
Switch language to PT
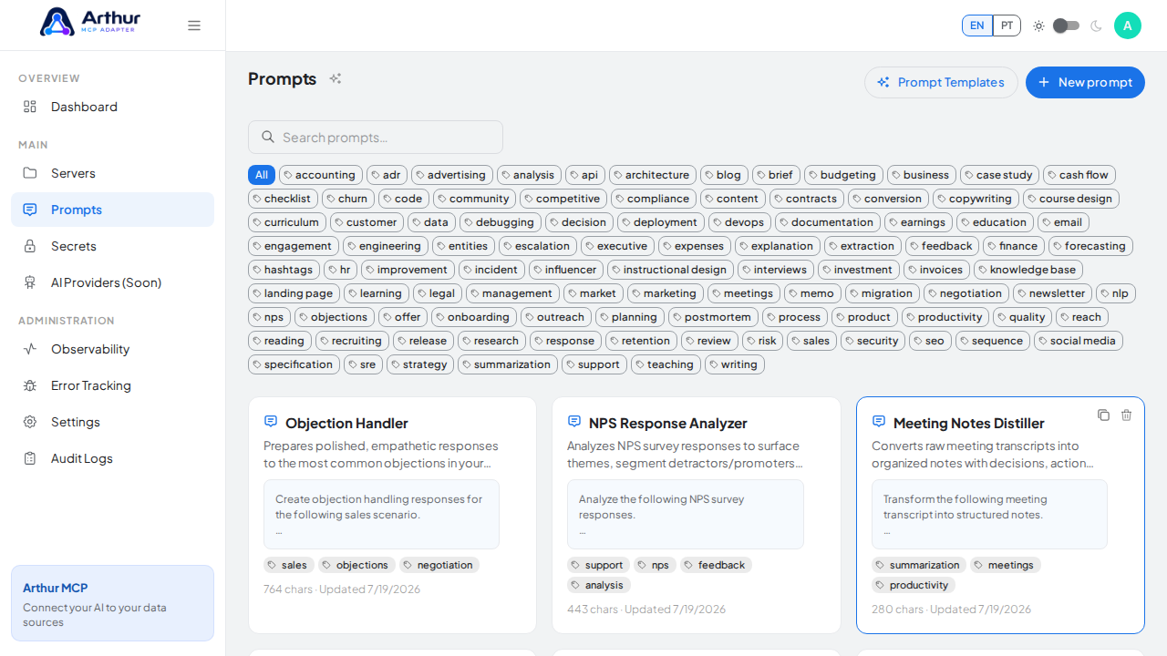1007,26
